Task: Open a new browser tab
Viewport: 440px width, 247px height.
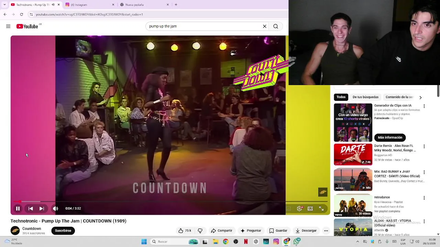Action: 176,5
